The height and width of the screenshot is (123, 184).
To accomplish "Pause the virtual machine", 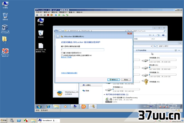I will [x=56, y=15].
